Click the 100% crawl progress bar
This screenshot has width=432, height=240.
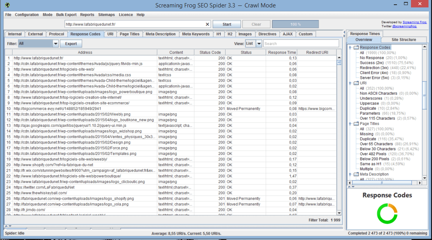click(295, 24)
